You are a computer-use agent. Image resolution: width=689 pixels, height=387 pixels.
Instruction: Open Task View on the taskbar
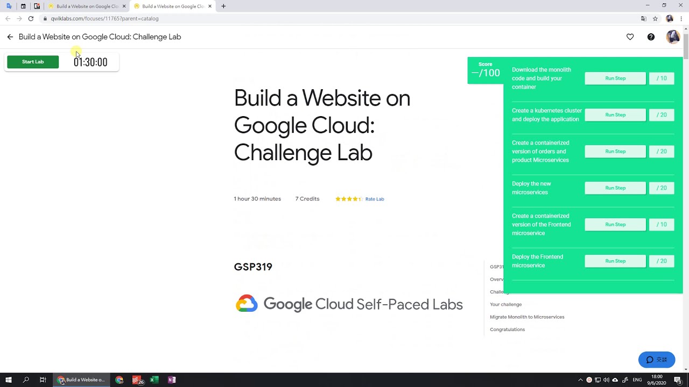point(43,380)
